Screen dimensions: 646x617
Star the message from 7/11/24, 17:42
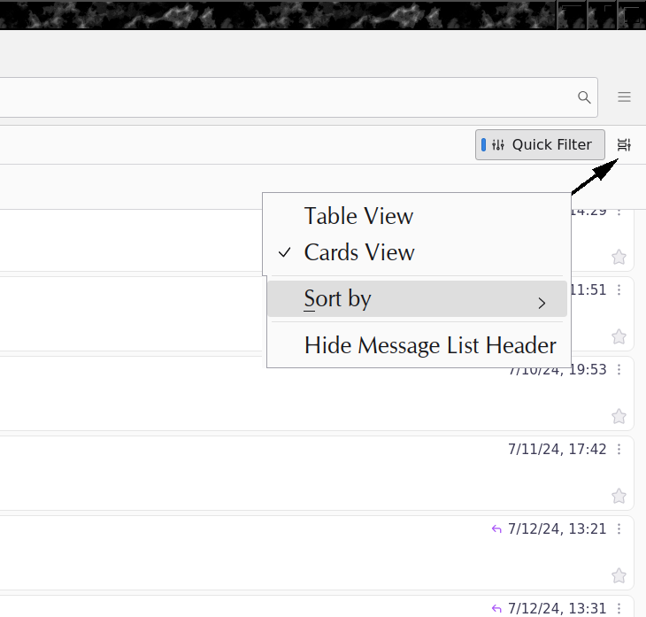[x=619, y=497]
